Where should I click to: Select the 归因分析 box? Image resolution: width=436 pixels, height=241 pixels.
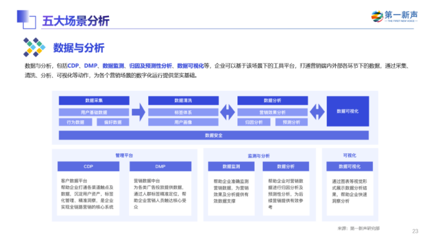[254, 122]
